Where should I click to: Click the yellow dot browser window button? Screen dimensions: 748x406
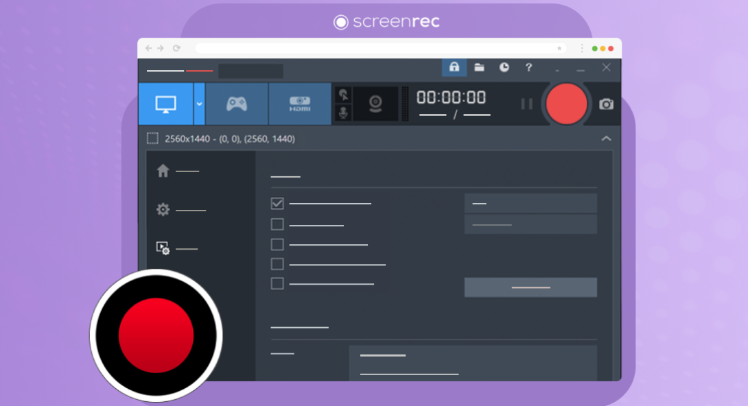[603, 48]
